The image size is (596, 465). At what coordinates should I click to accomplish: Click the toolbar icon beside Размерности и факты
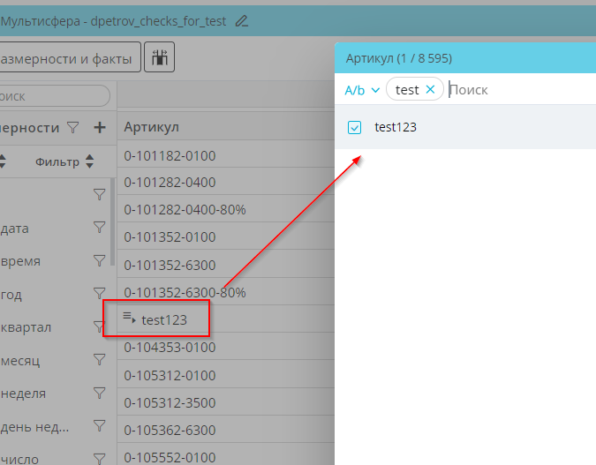pyautogui.click(x=160, y=58)
